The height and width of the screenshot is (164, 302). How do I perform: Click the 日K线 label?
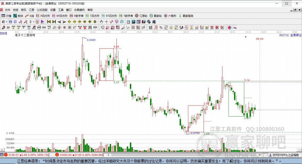pos(4,33)
